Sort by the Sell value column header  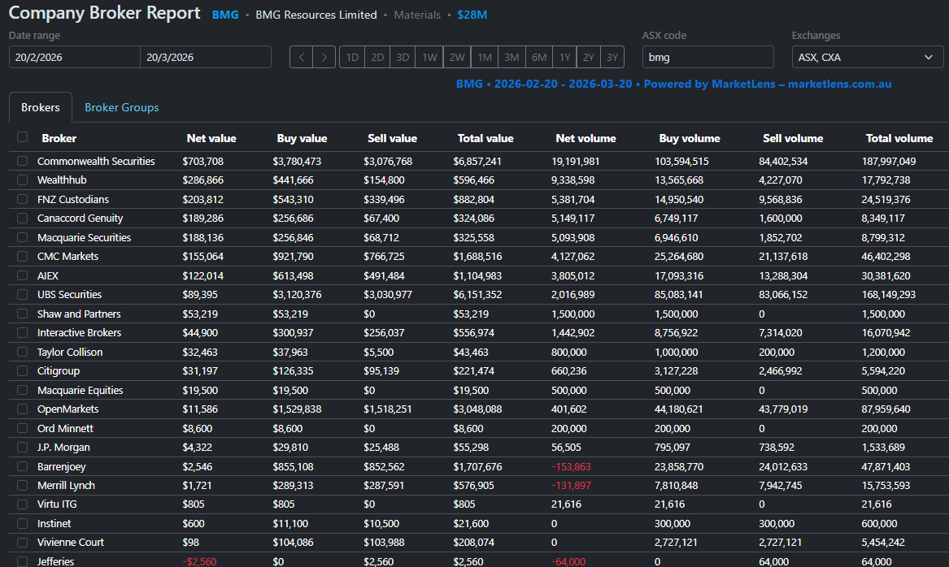click(x=392, y=138)
